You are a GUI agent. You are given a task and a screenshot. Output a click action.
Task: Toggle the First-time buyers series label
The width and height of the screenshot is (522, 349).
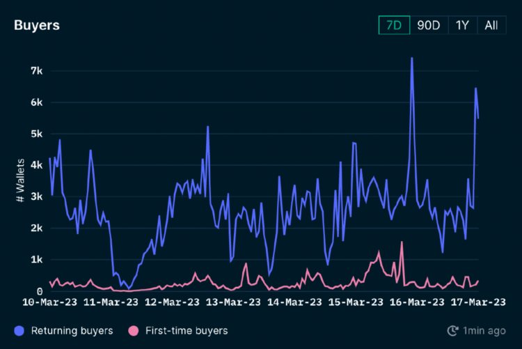point(186,331)
